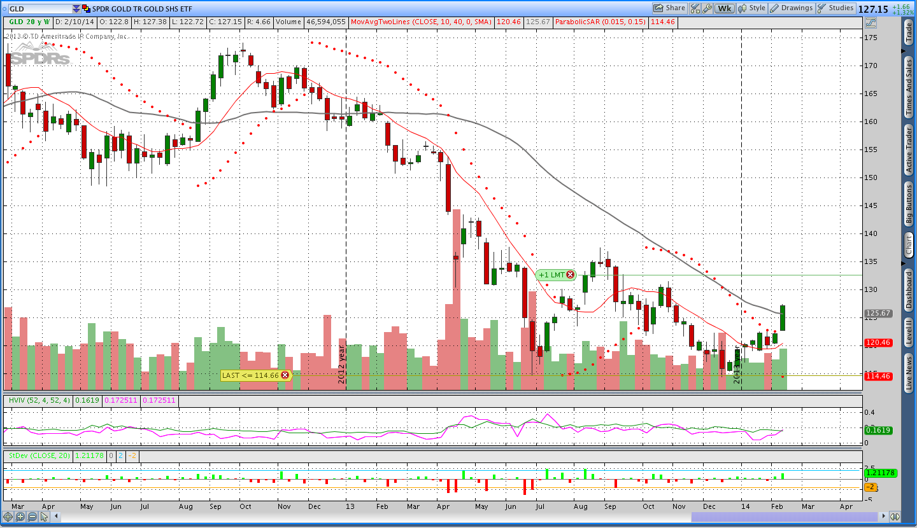Click the scroll right arrow
This screenshot has width=917, height=528.
click(885, 517)
